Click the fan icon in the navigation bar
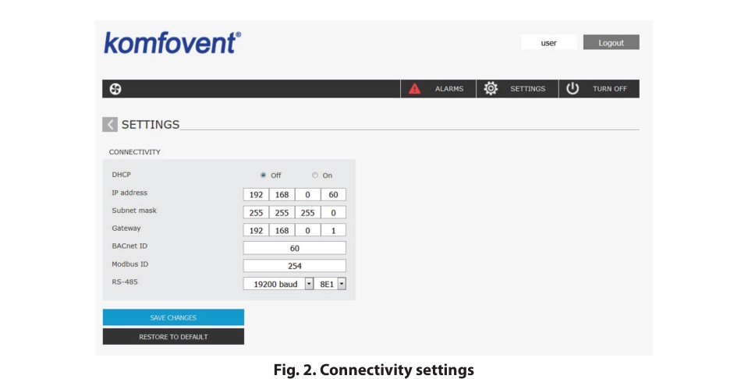The width and height of the screenshot is (748, 379). 115,89
